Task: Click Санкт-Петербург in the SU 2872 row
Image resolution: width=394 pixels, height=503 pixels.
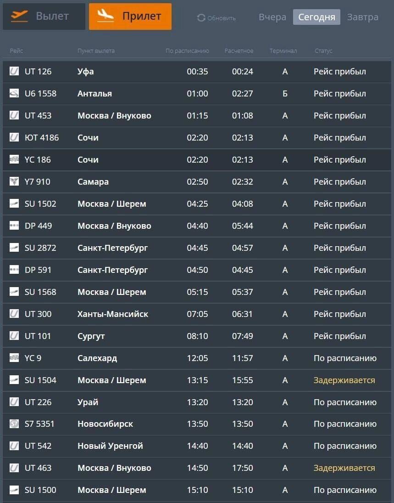Action: [x=113, y=248]
